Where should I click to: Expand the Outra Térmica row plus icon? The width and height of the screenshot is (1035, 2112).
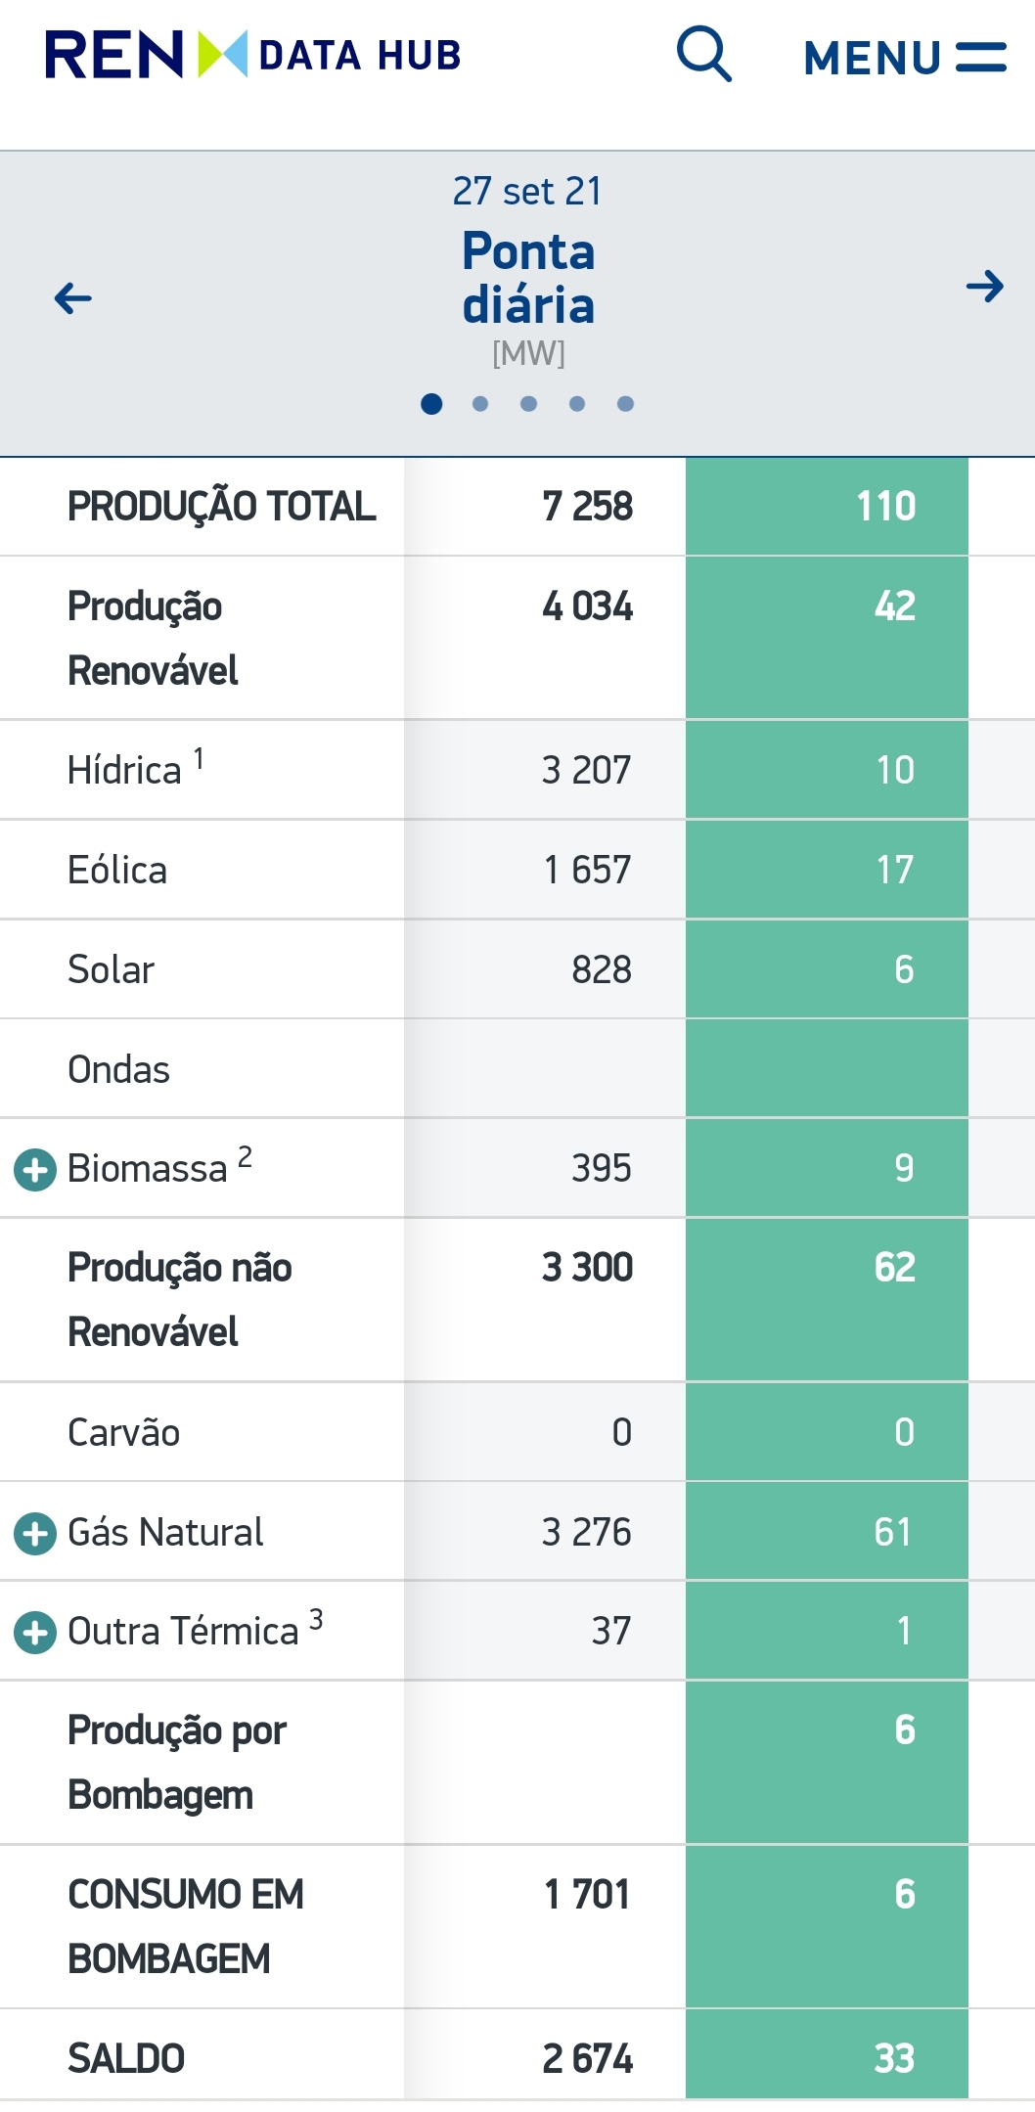[35, 1633]
